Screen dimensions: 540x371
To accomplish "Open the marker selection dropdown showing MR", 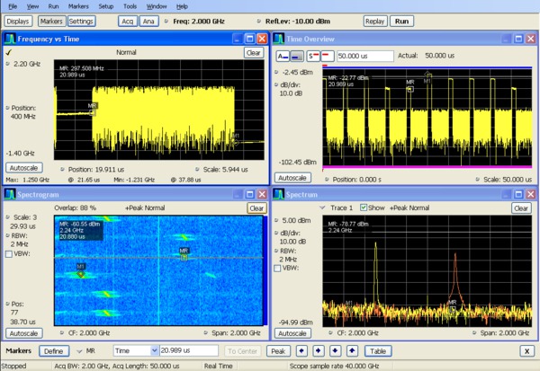I will click(x=79, y=351).
